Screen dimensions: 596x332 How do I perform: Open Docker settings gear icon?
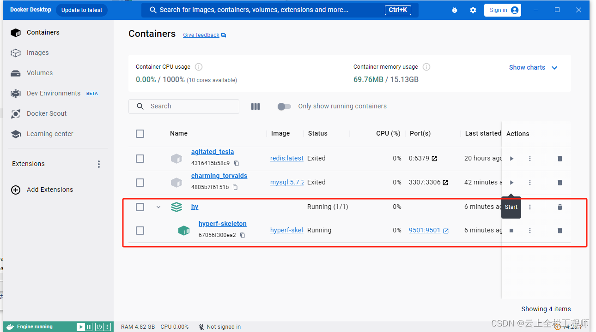click(x=473, y=10)
